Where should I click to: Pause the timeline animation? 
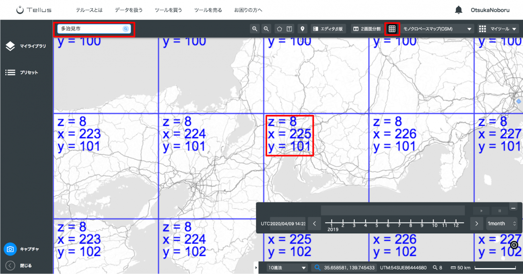pos(500,211)
